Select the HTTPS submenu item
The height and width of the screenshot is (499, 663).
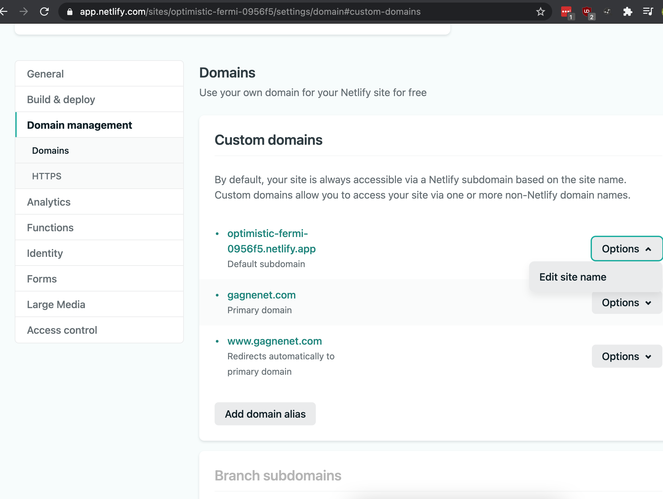pos(47,176)
